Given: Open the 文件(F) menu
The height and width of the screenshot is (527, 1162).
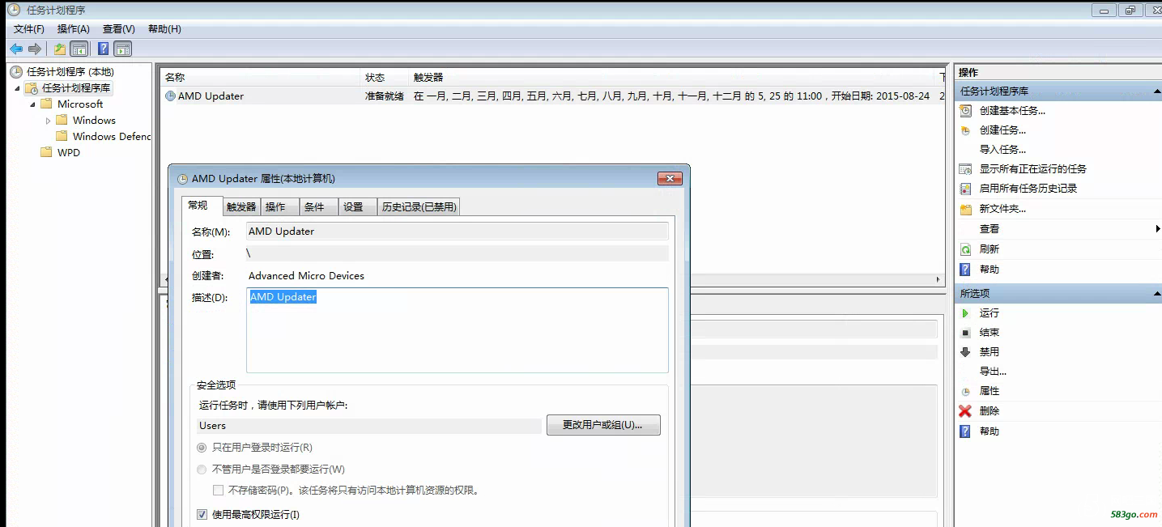Looking at the screenshot, I should click(x=29, y=29).
